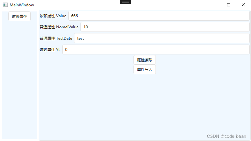This screenshot has height=141, width=251.
Task: Focus the NomalValue input field containing 10
Action: 165,27
